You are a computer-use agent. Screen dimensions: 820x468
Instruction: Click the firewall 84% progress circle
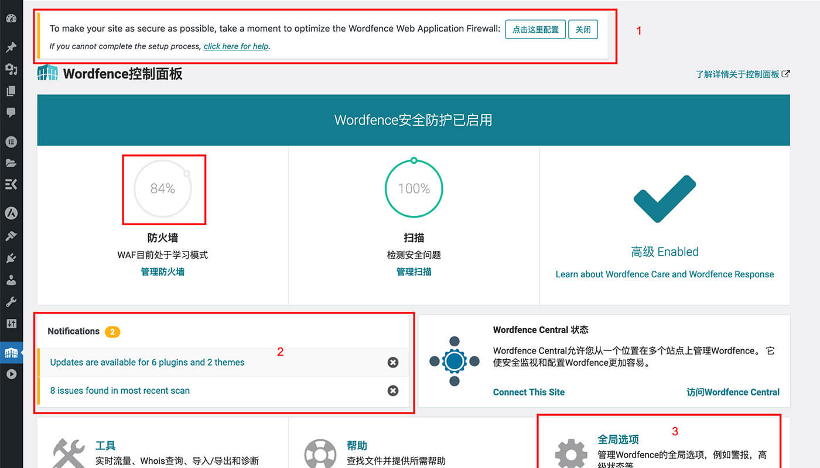(x=163, y=188)
